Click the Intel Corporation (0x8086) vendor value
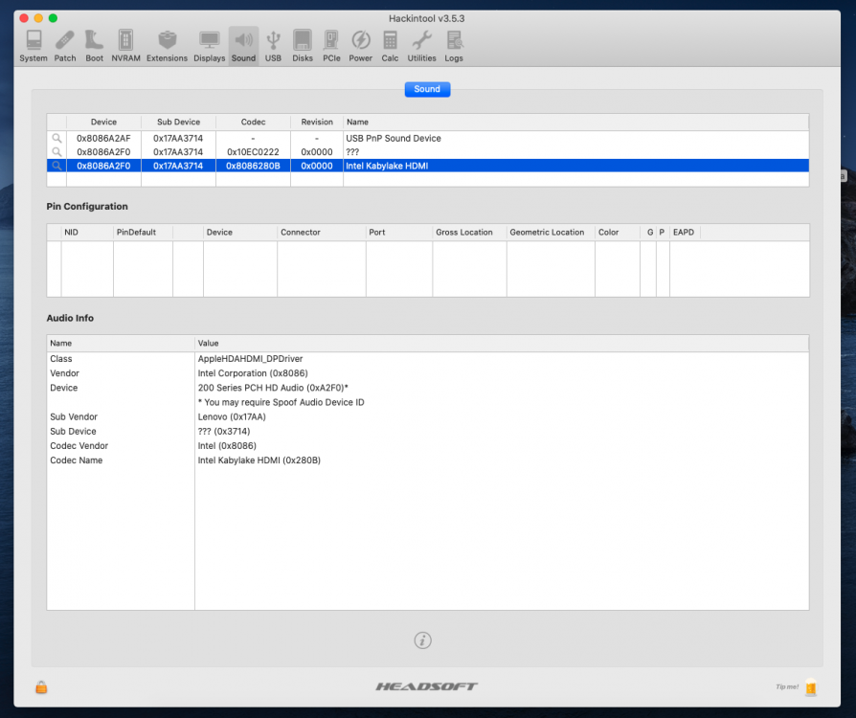 pos(253,373)
